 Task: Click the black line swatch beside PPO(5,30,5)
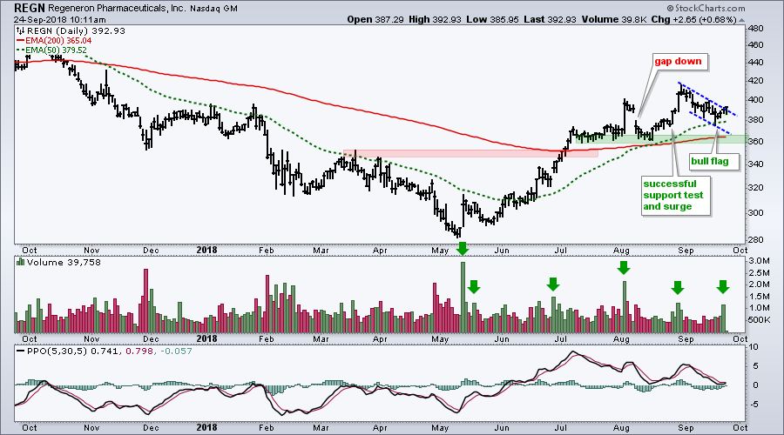tap(21, 351)
